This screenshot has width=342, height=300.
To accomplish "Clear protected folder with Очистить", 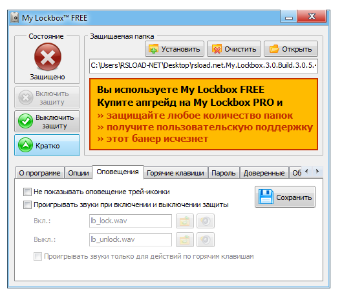I will 234,49.
